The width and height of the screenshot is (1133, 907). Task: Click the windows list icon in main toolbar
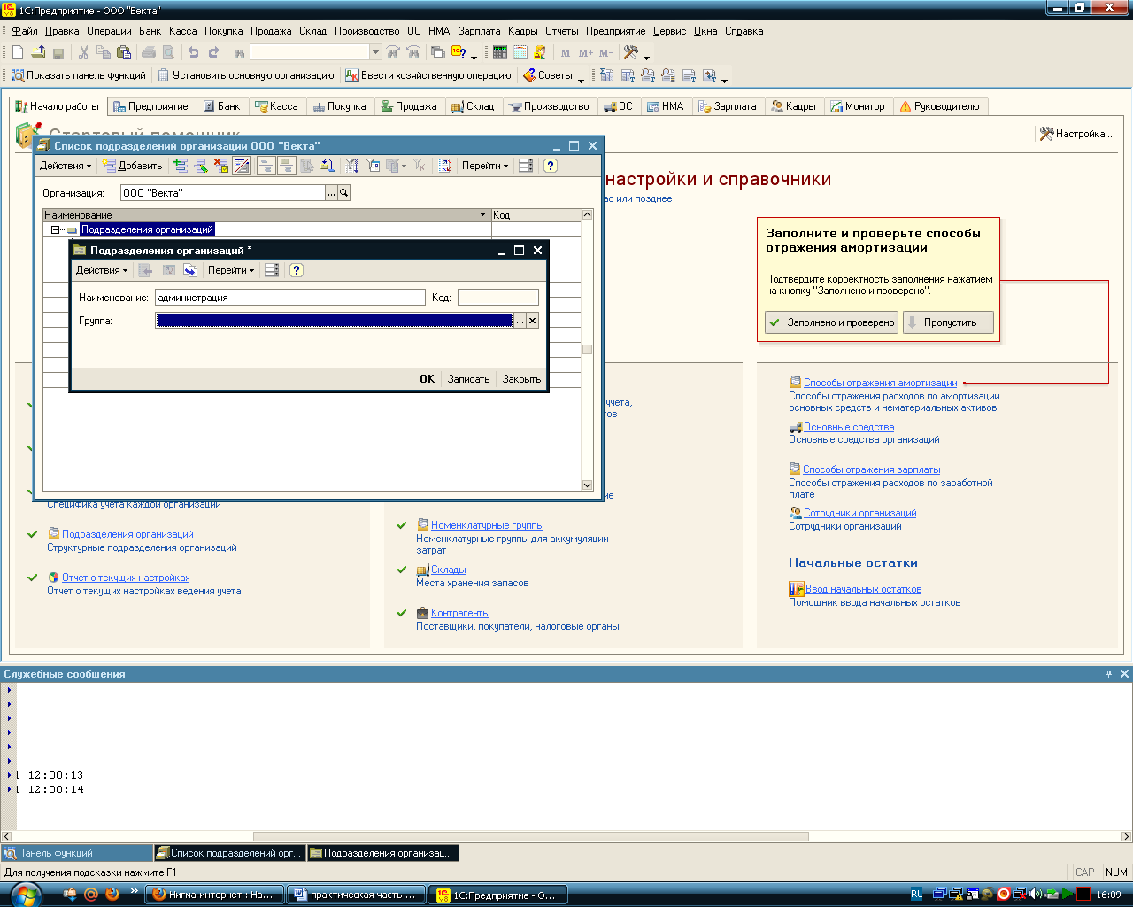pos(437,53)
